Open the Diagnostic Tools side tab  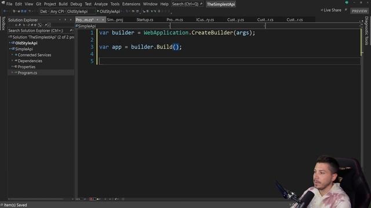pyautogui.click(x=366, y=31)
